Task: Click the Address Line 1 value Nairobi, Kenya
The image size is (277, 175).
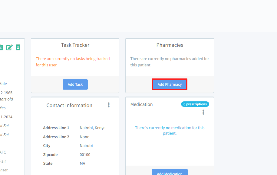Action: point(93,128)
